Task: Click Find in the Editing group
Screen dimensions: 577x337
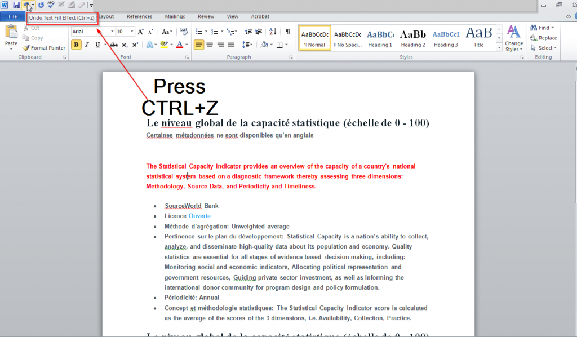Action: point(542,28)
